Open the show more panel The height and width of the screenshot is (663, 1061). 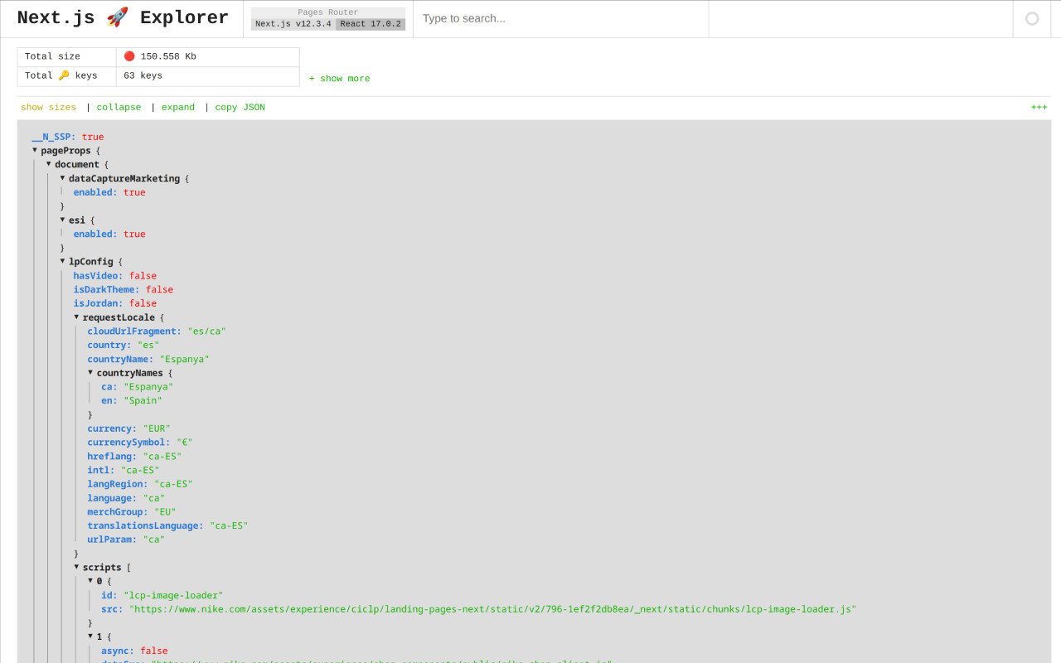click(x=339, y=78)
